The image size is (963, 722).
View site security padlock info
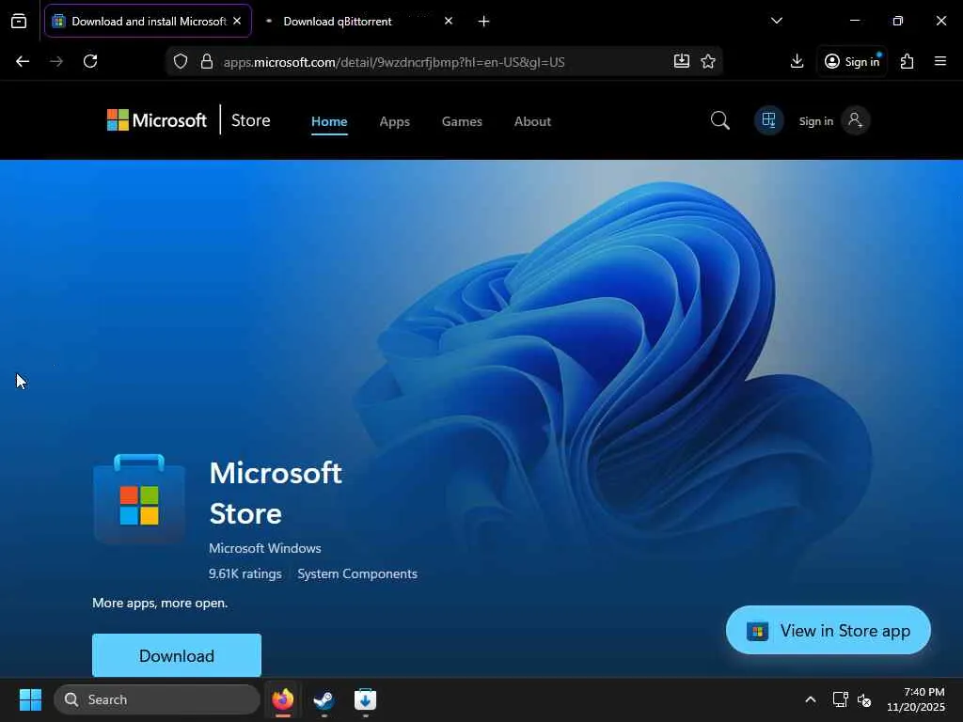[207, 61]
